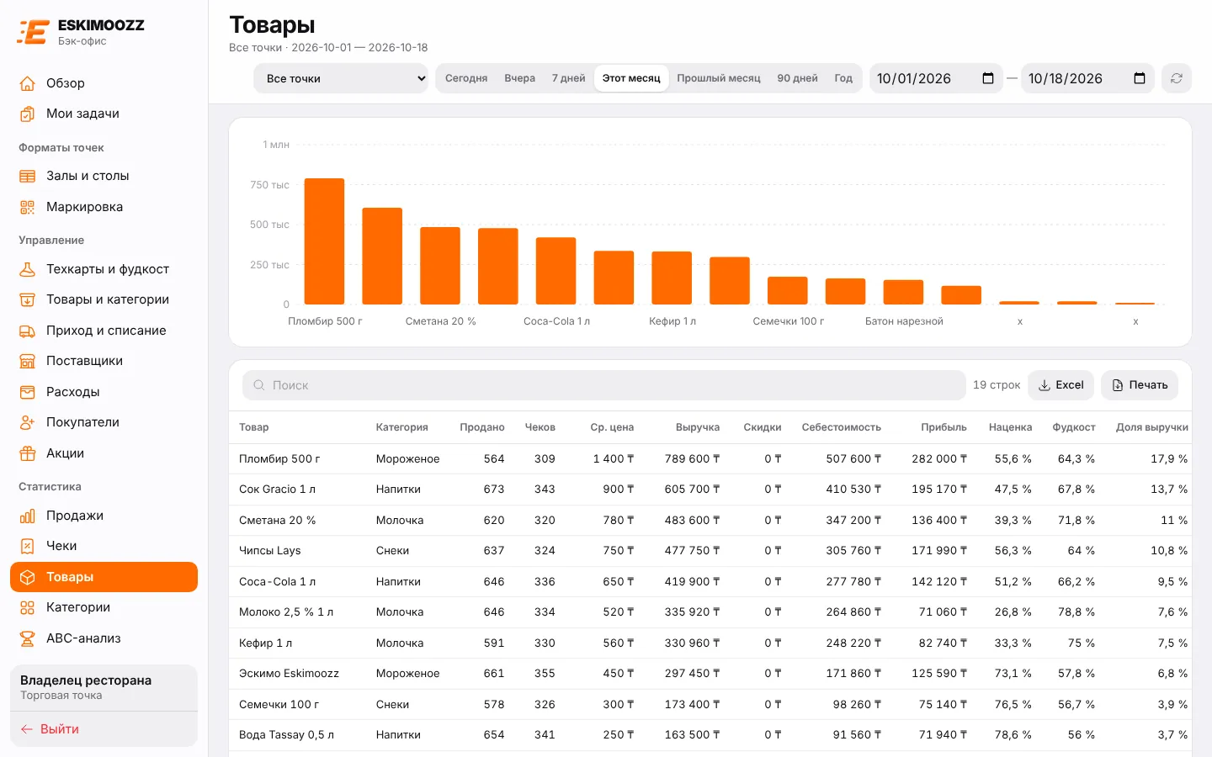Click the Выйти arrow icon
1212x757 pixels.
click(x=27, y=729)
